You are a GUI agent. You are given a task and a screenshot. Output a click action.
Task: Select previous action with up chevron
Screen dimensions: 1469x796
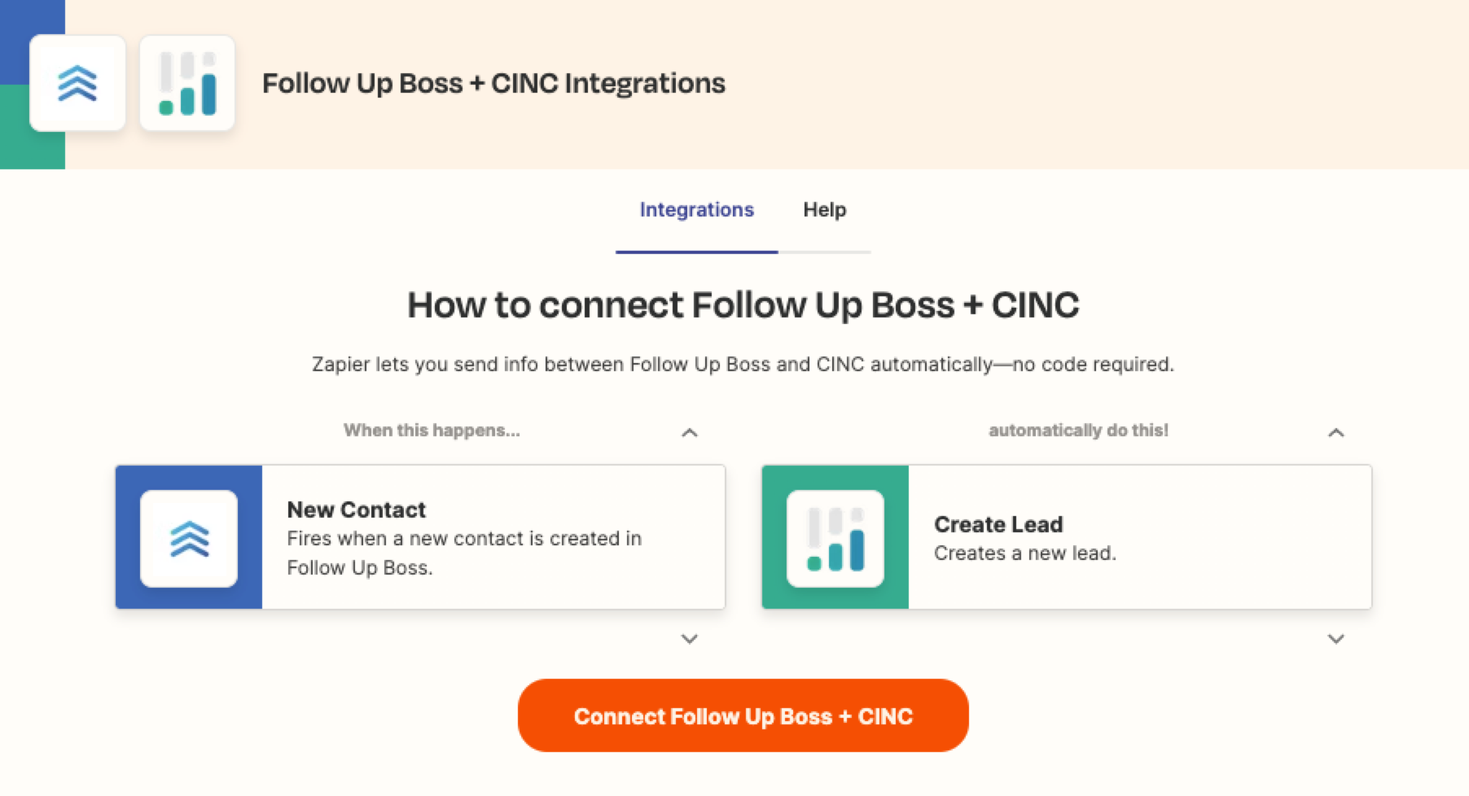tap(1336, 432)
